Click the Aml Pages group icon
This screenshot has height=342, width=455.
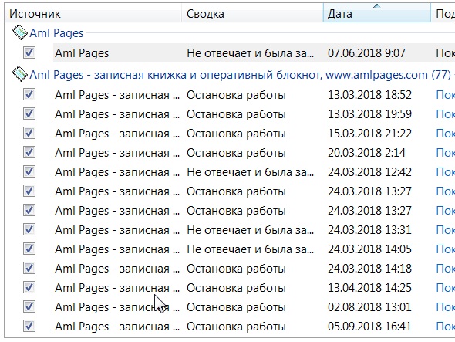coord(20,32)
